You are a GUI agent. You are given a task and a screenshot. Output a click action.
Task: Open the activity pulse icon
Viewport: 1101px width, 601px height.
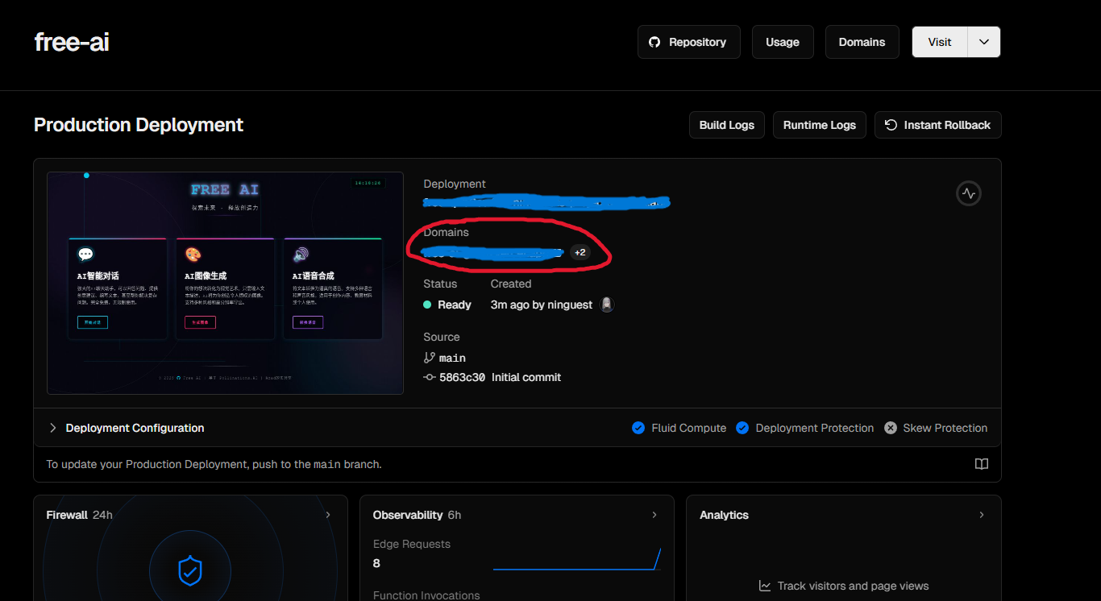968,193
